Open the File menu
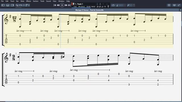Viewport: 182px width, 102px height. [x=2, y=1]
